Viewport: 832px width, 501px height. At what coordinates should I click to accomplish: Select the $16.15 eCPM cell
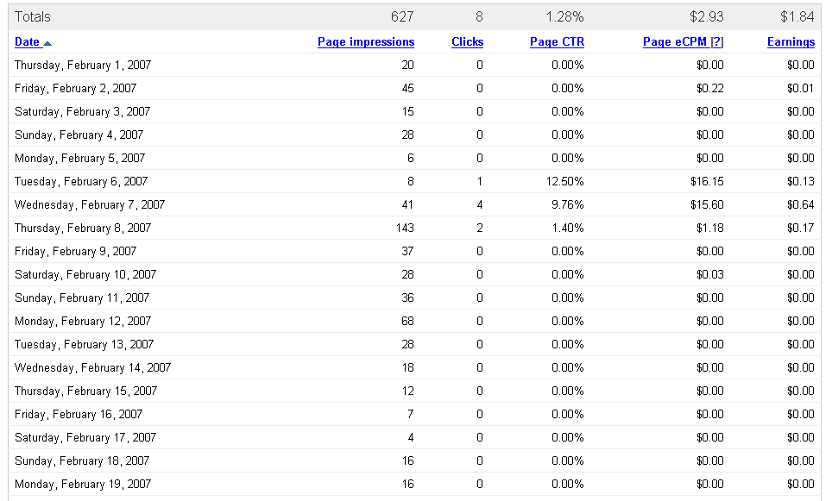click(707, 182)
